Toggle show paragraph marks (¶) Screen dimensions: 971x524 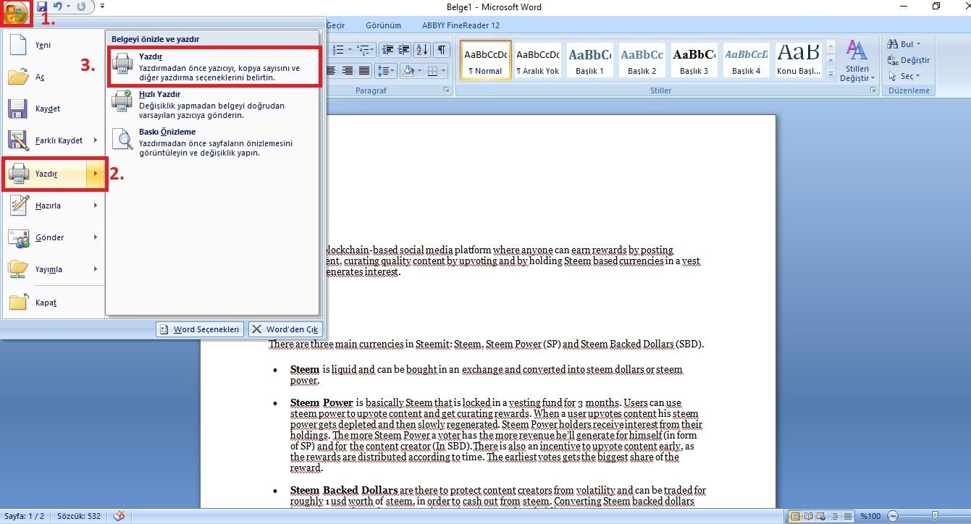[x=440, y=49]
